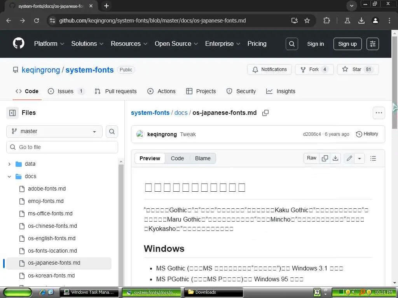Image resolution: width=398 pixels, height=298 pixels.
Task: Expand the Enterprise menu
Action: [x=223, y=43]
